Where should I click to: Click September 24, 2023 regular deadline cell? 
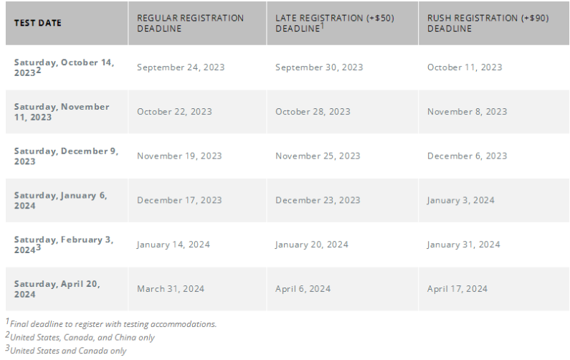tap(181, 67)
